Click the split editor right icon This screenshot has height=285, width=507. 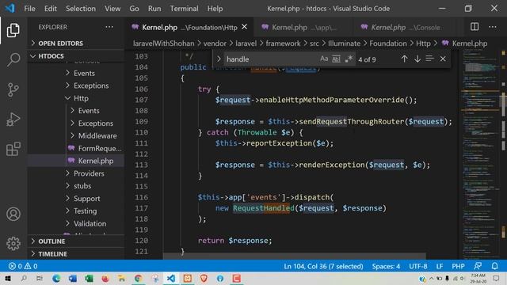tap(475, 27)
